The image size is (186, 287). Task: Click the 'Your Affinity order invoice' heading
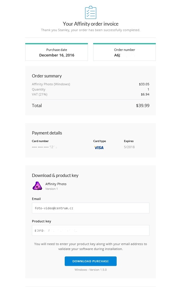pyautogui.click(x=91, y=24)
